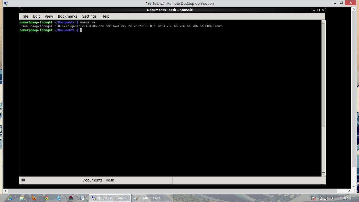
Task: Maximize the Konsole window
Action: 318,10
